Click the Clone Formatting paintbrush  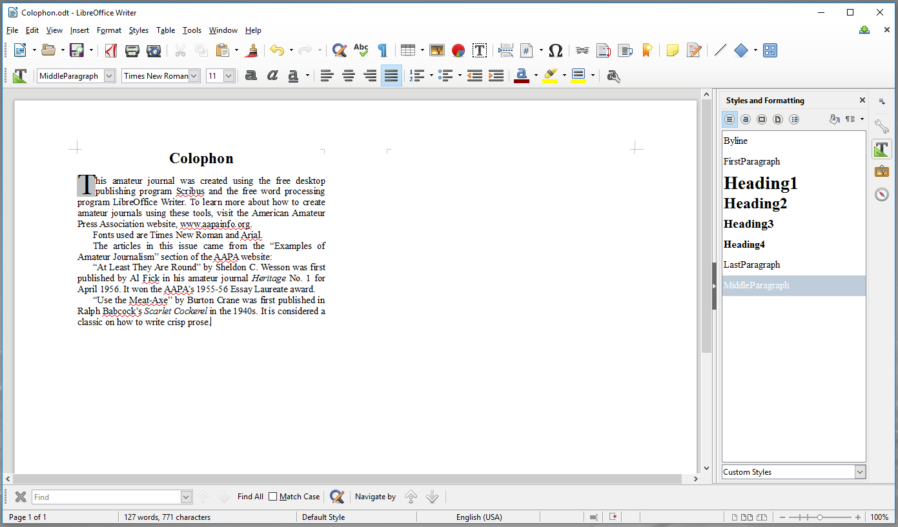[251, 50]
